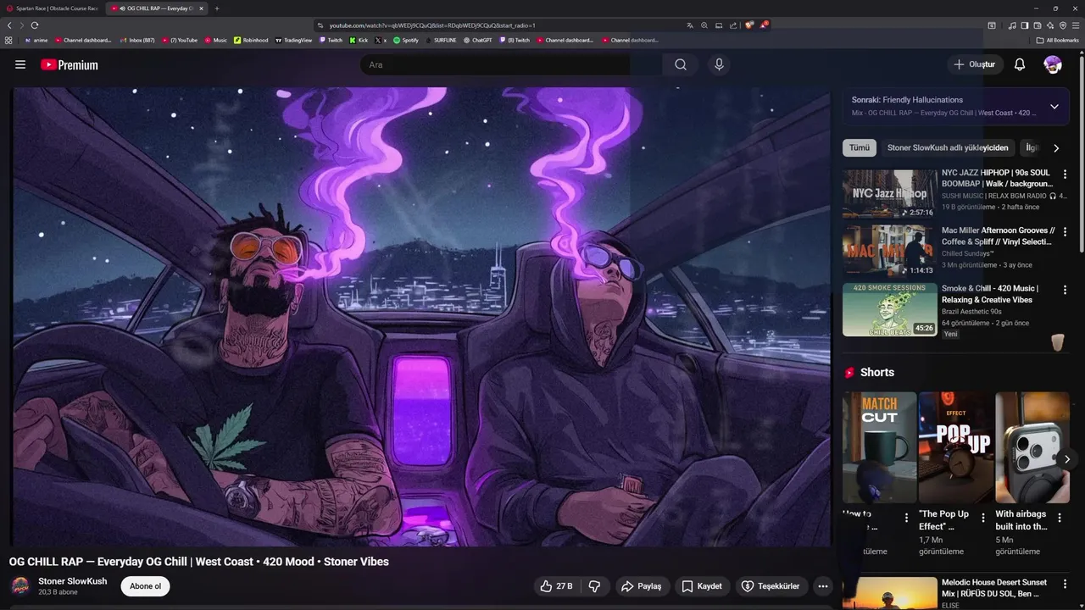Open the Stoner SlowKush channel avatar
1085x610 pixels.
(20, 586)
